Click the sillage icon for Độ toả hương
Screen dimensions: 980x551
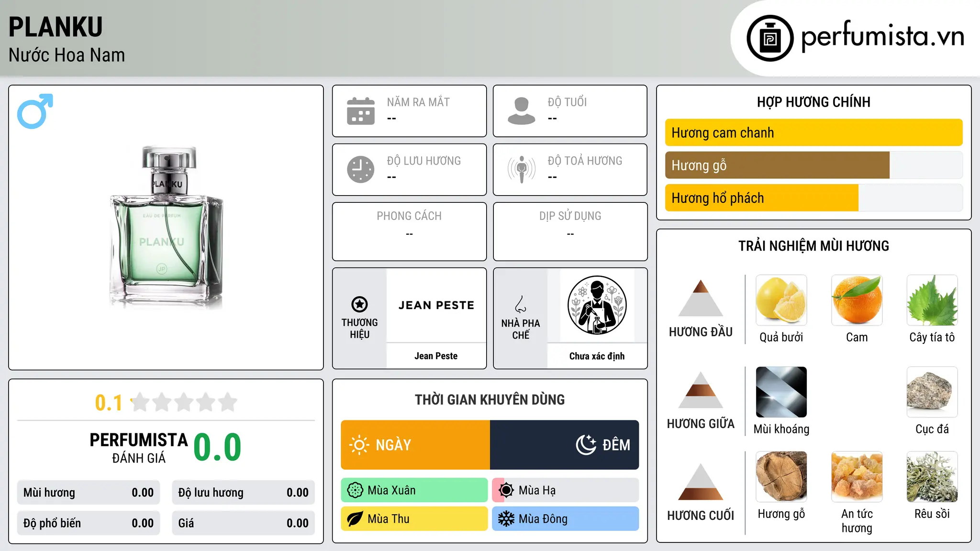pos(521,169)
